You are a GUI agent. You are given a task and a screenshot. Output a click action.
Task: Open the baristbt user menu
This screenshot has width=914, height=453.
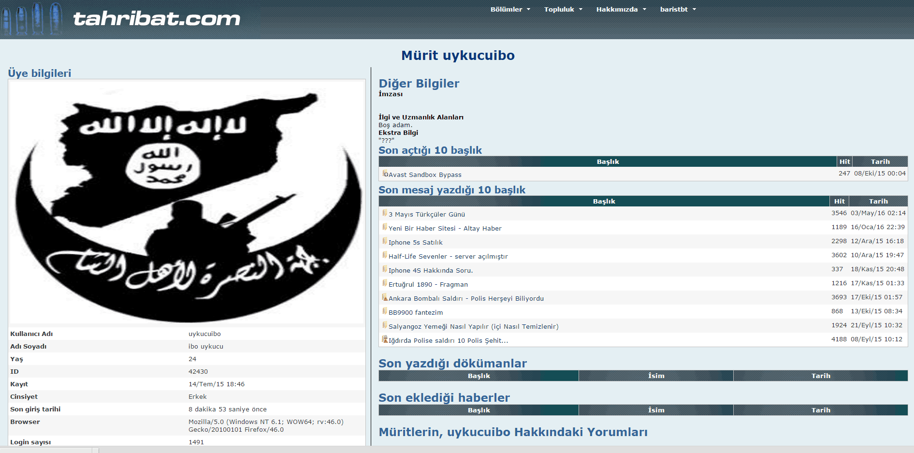678,9
